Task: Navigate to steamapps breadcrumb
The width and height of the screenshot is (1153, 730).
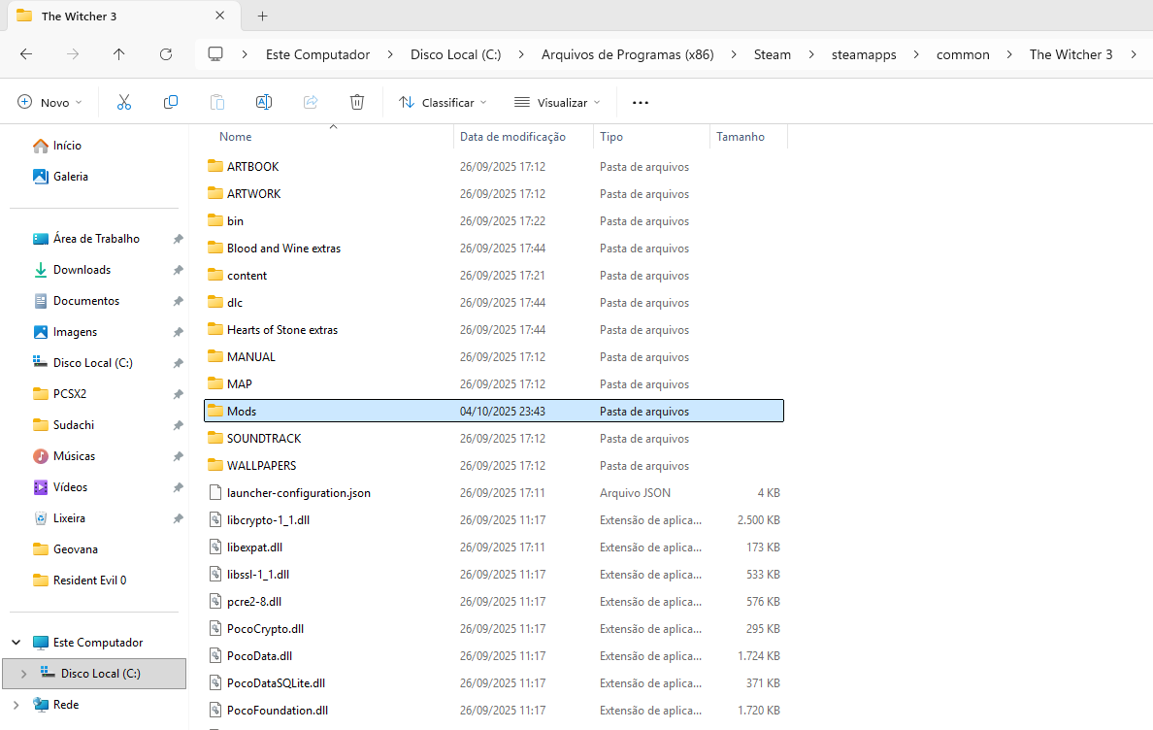Action: [x=864, y=54]
